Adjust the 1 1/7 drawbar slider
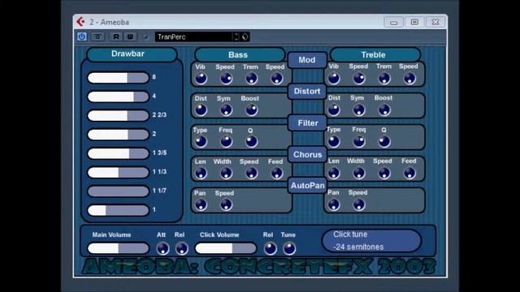This screenshot has width=520, height=292. coord(118,191)
